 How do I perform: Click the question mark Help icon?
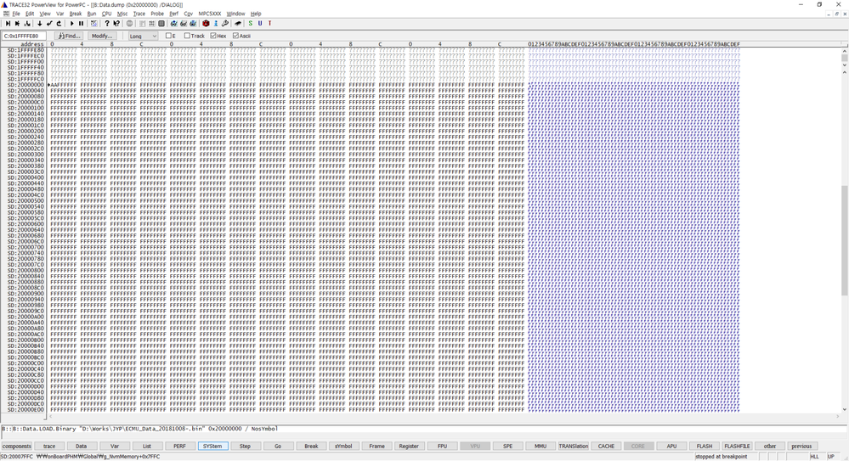click(x=107, y=23)
